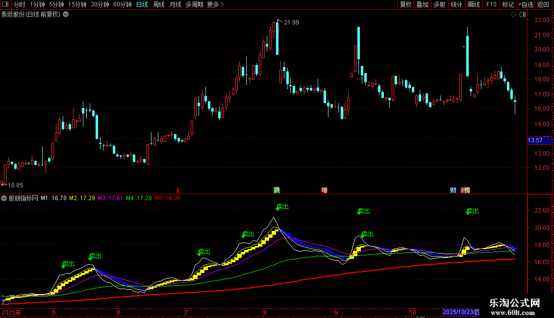
Task: Click the red 增 event marker
Action: [324, 190]
